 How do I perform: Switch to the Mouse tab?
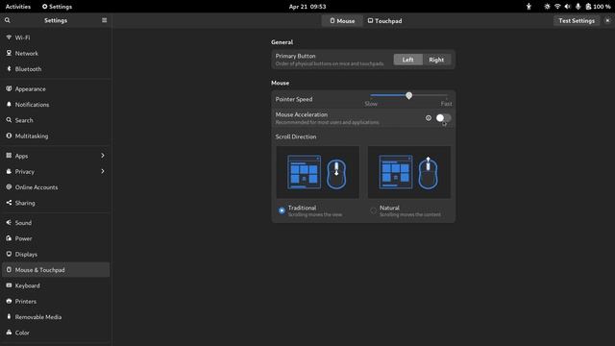coord(342,21)
